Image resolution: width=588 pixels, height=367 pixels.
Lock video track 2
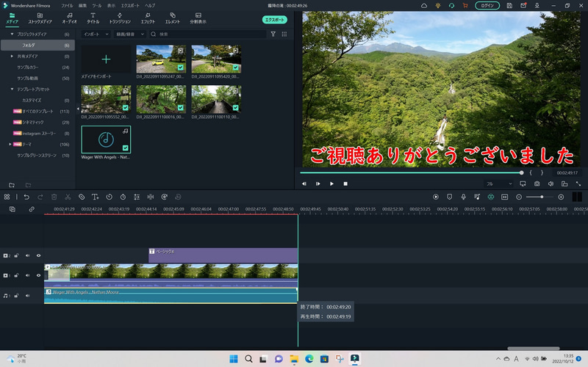(x=16, y=255)
